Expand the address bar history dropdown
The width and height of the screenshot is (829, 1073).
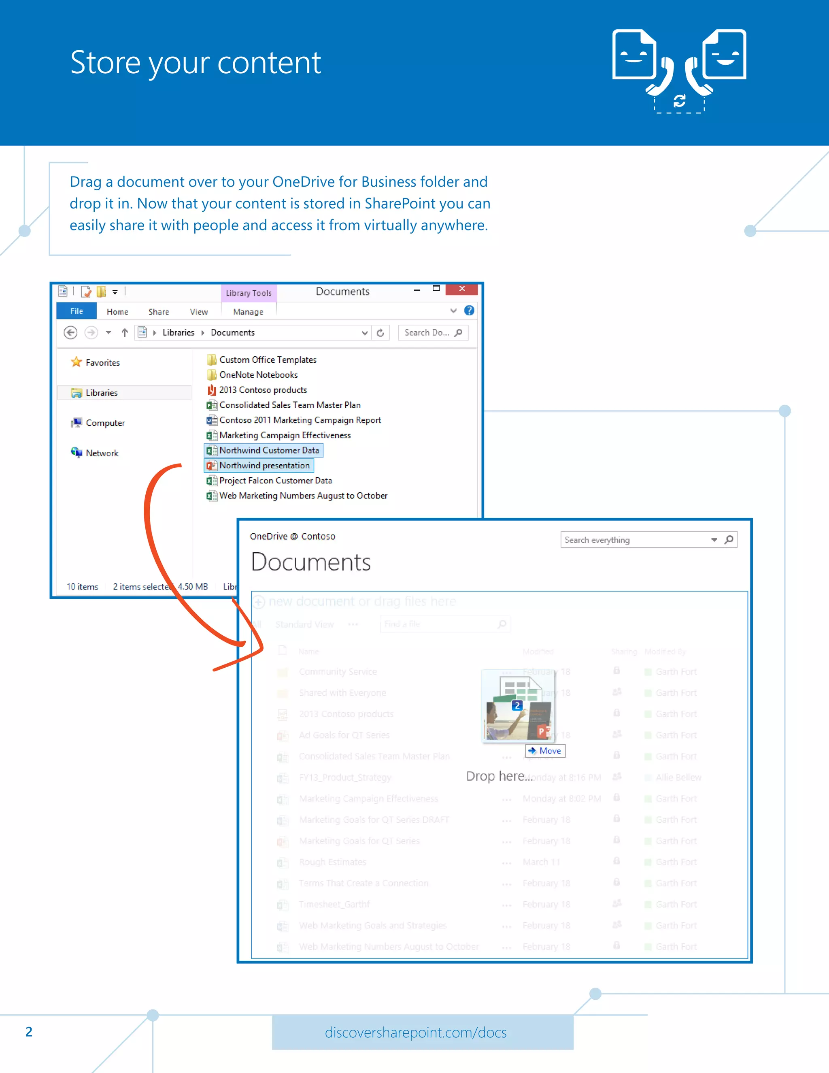tap(364, 332)
